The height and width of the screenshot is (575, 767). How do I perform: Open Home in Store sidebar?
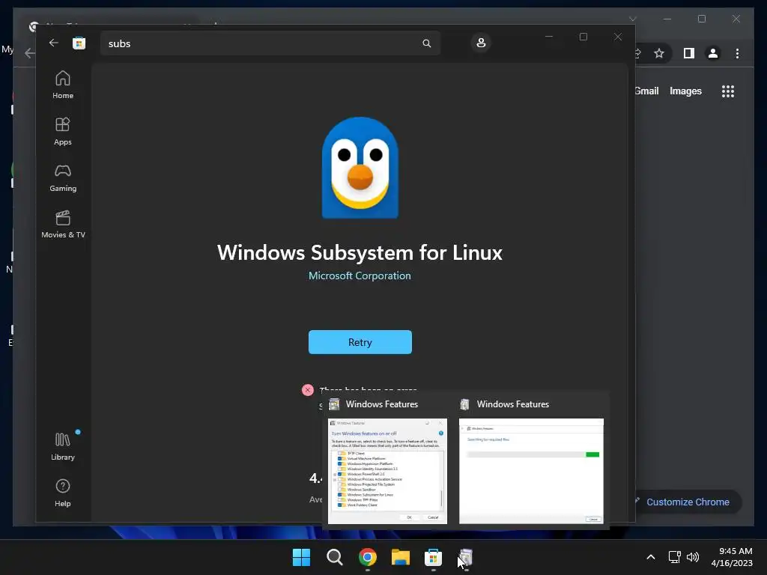pos(63,85)
